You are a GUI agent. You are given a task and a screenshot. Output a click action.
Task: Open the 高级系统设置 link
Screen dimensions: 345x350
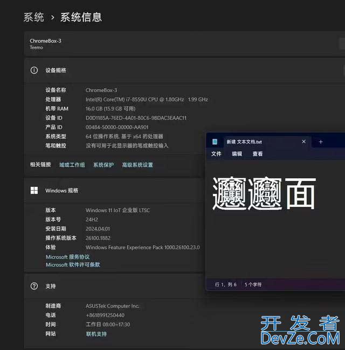[x=137, y=165]
